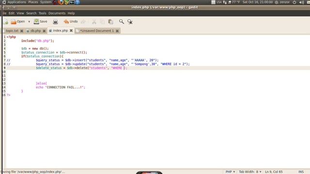The height and width of the screenshot is (174, 310).
Task: Print the document using printer icon
Action: [55, 21]
